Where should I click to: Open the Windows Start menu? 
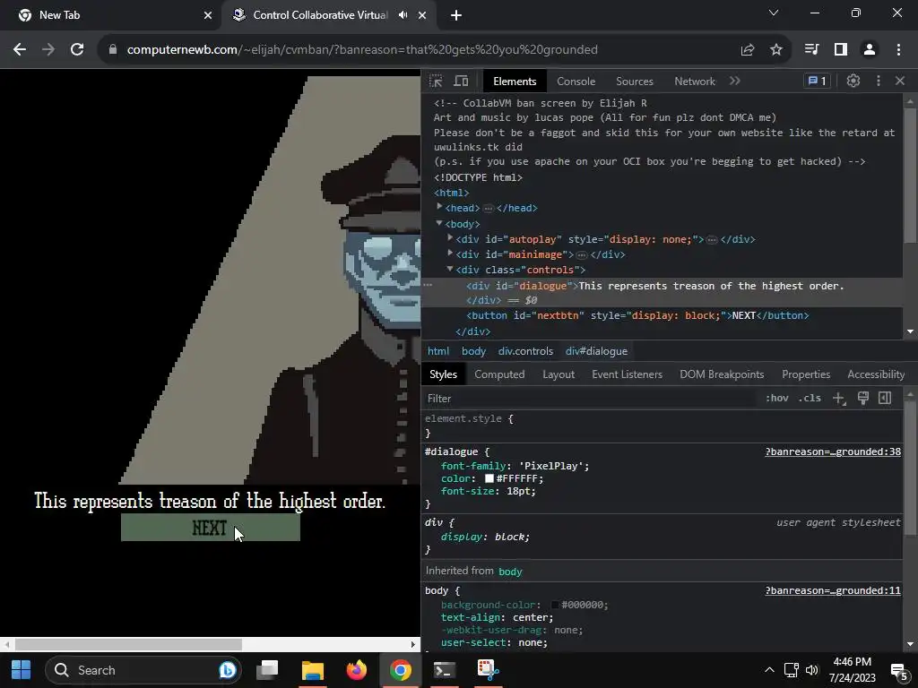(22, 670)
